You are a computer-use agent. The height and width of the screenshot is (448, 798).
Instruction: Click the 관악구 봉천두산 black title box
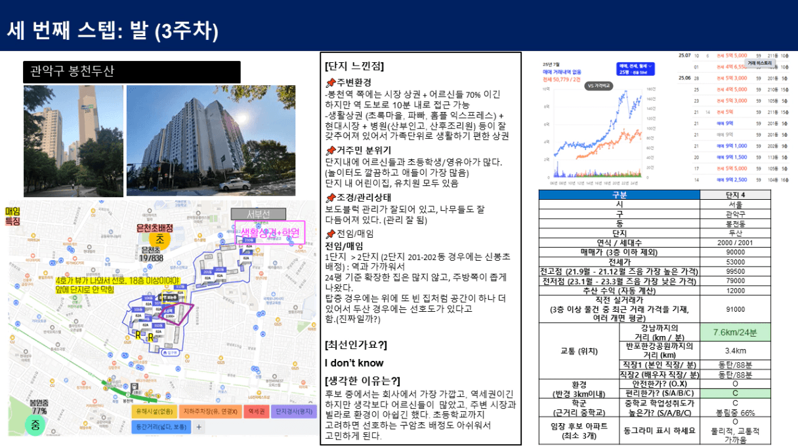tap(132, 72)
